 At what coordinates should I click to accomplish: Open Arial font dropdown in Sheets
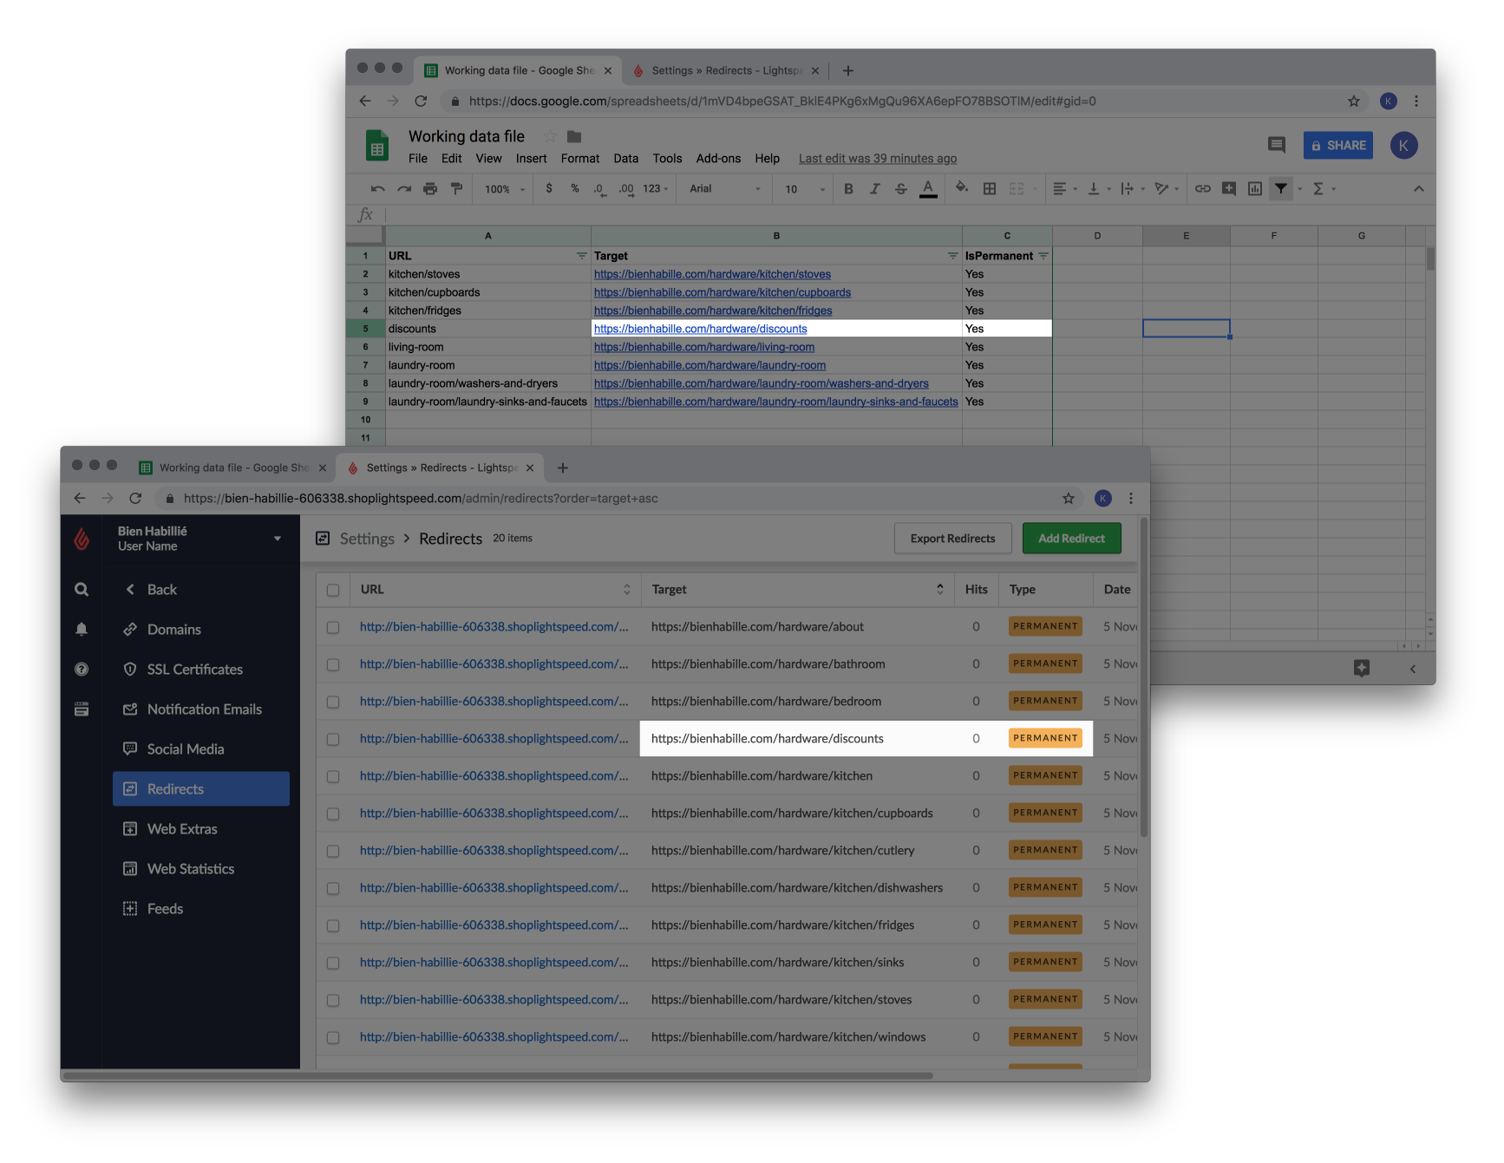725,188
